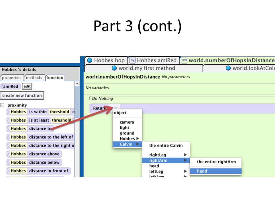Select the world.numberOfHopsInDistance tab

227,60
